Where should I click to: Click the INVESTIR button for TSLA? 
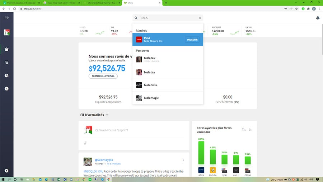click(192, 39)
